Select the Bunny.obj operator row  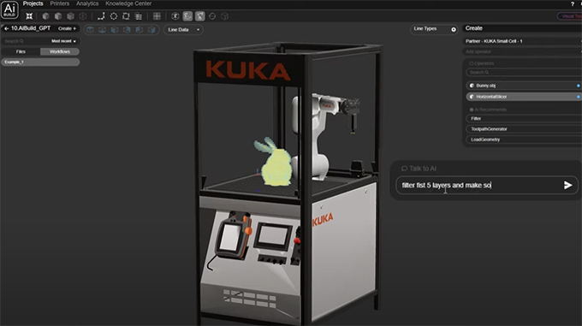pyautogui.click(x=524, y=86)
